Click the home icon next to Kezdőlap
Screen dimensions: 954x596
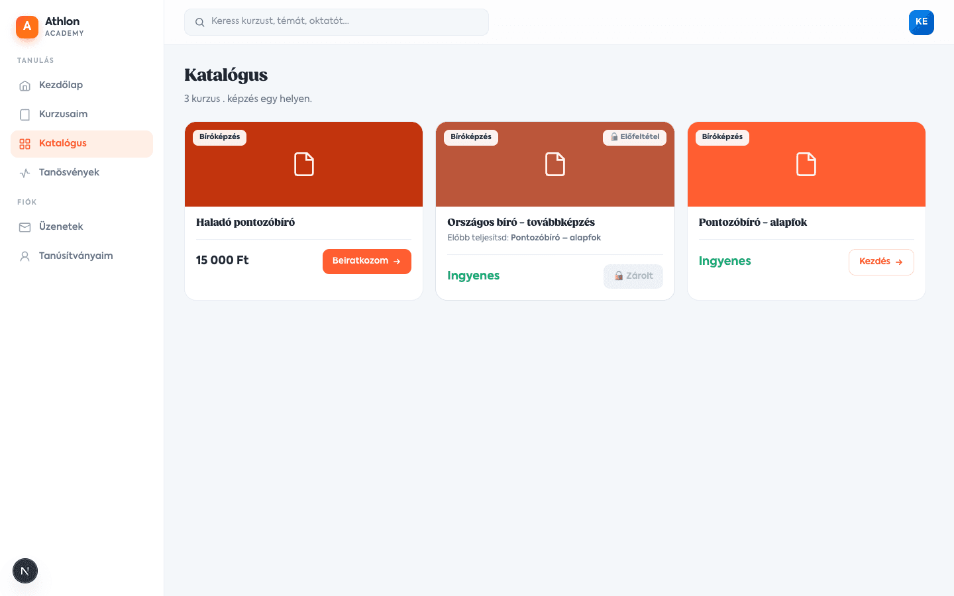[x=25, y=85]
